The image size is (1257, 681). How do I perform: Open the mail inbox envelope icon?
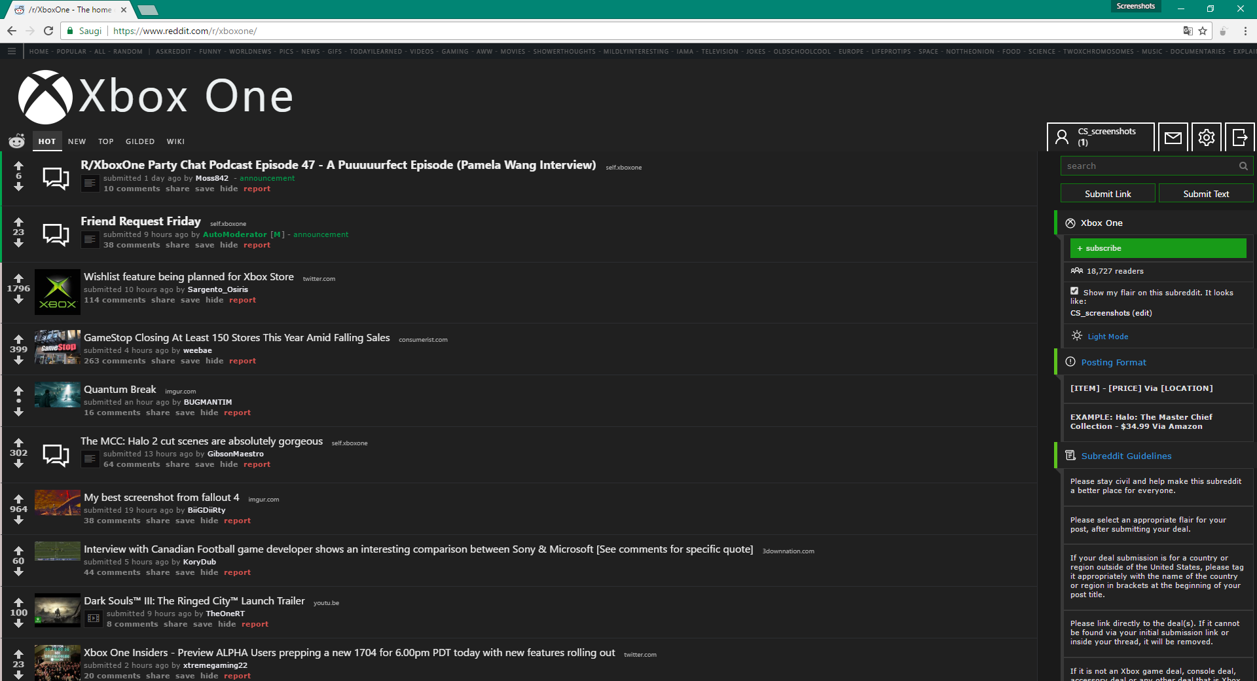[x=1173, y=138]
